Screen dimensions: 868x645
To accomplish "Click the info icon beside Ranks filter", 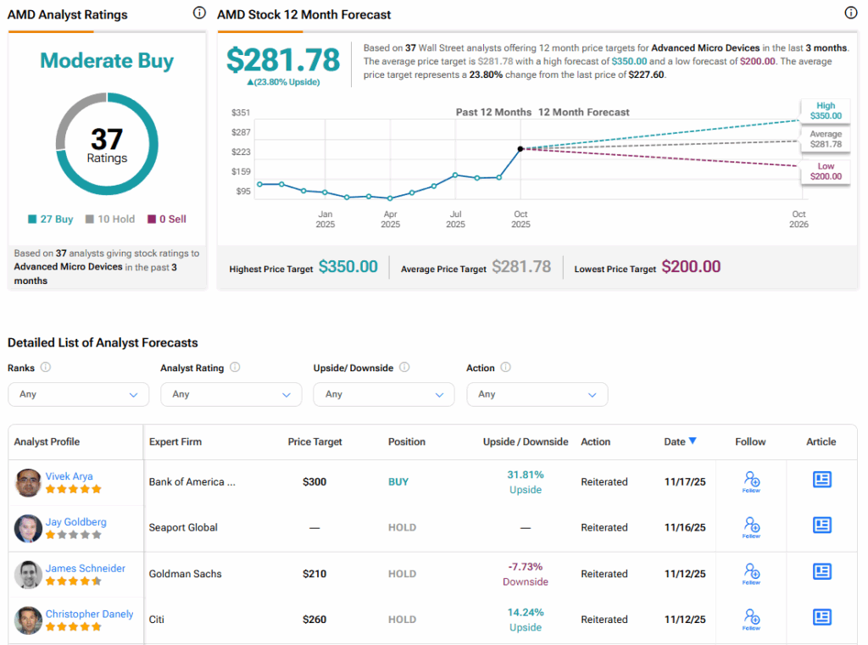I will pos(46,368).
